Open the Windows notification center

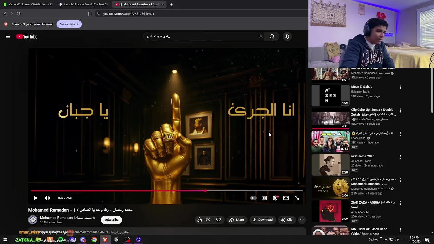pyautogui.click(x=427, y=240)
